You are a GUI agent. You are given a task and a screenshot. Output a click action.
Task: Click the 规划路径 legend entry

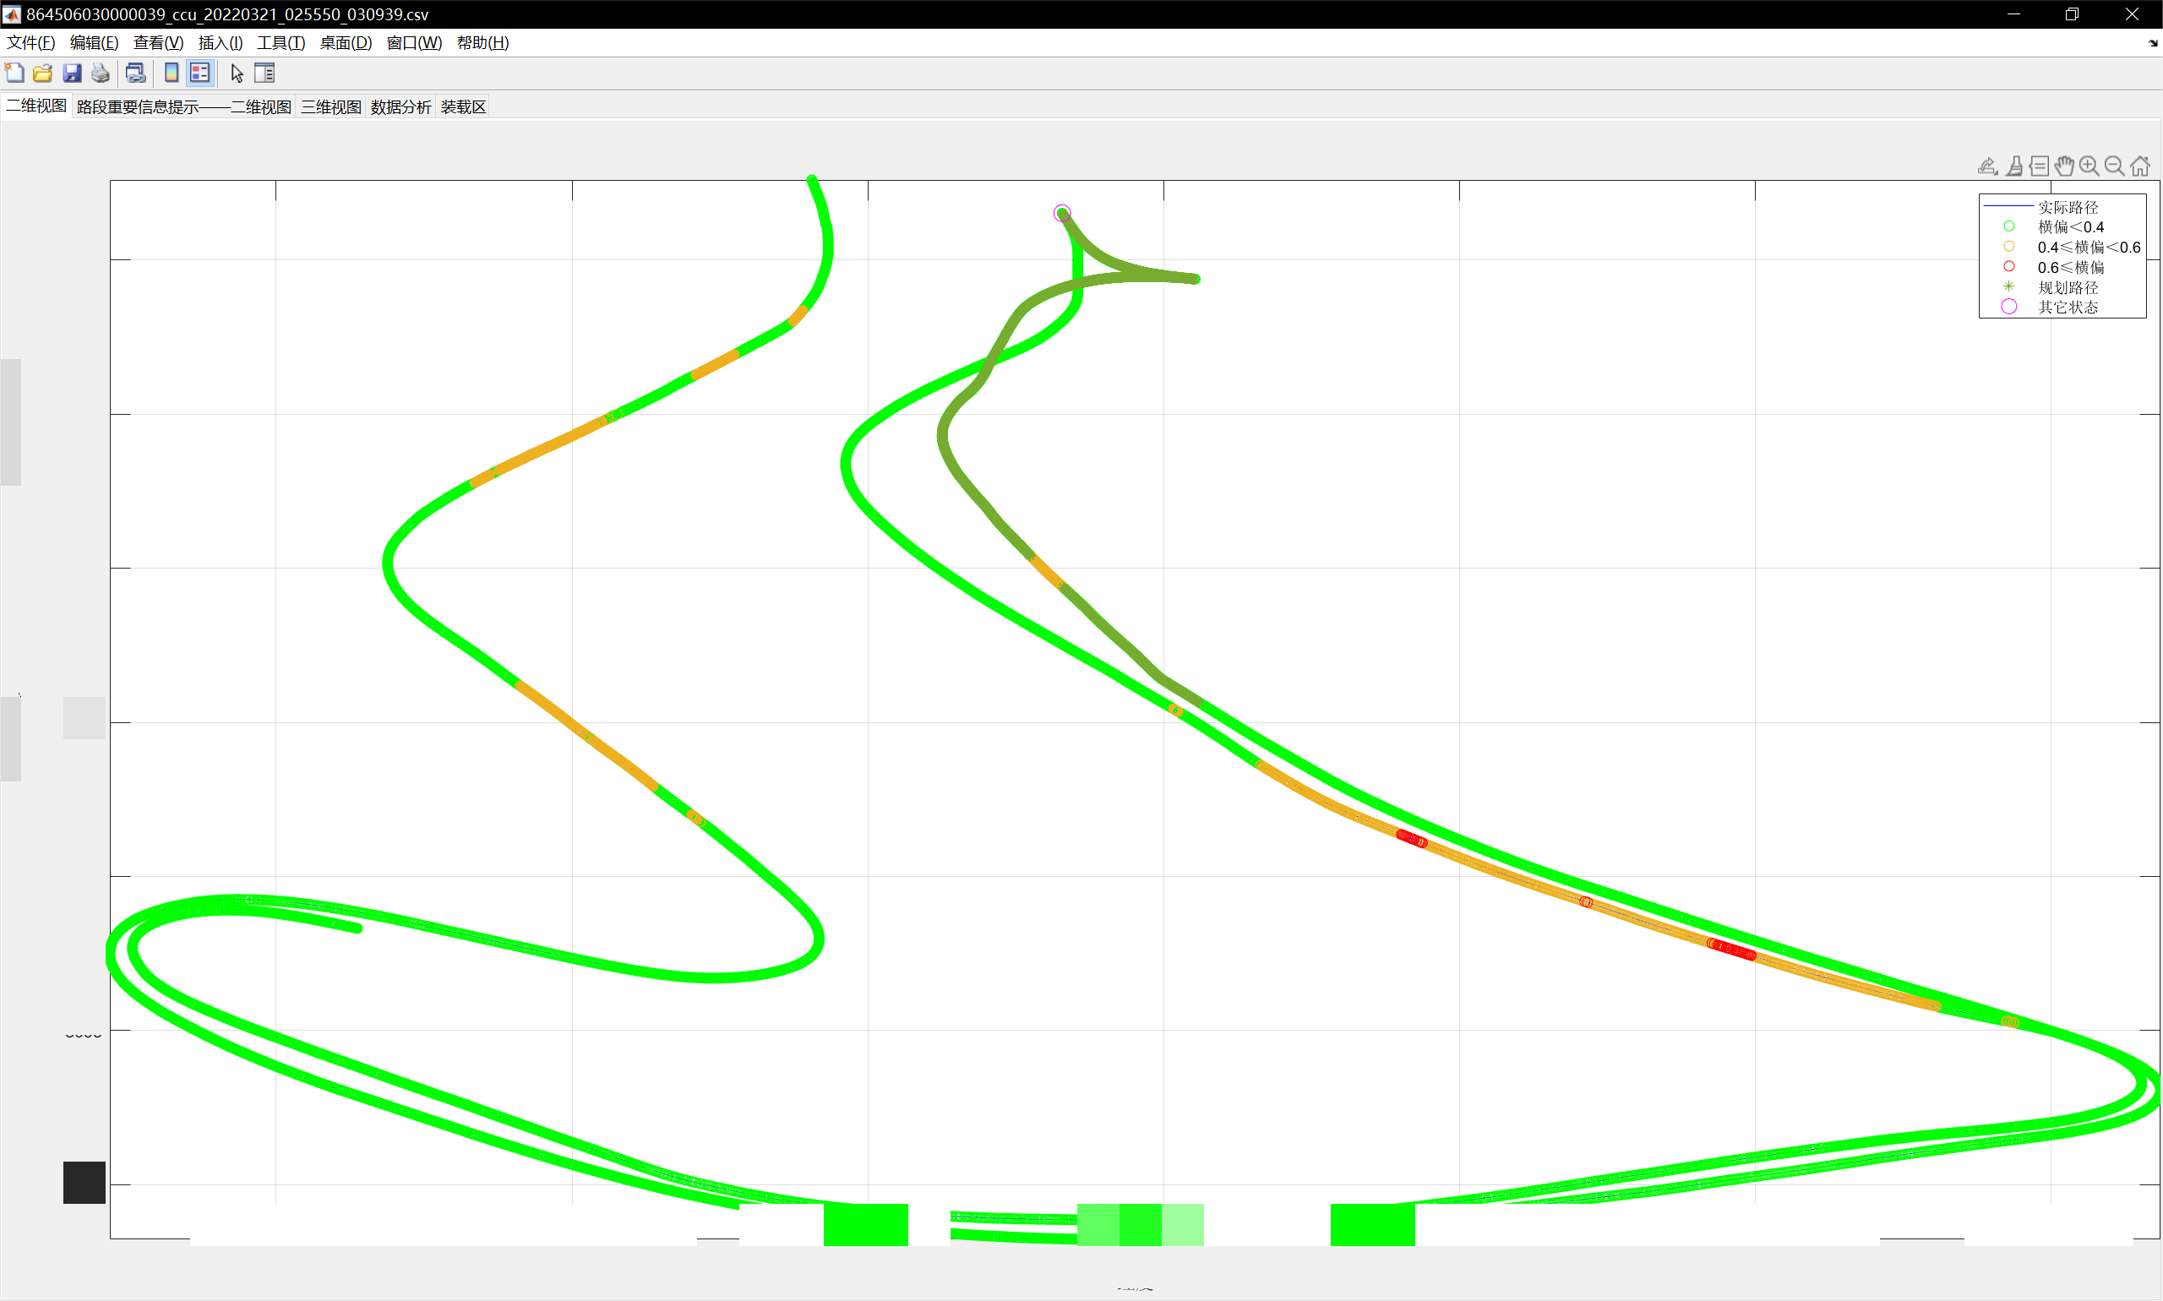tap(2067, 287)
